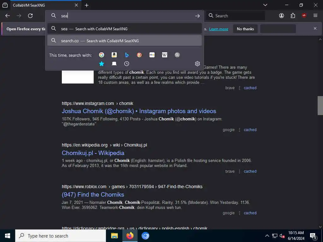323x242 pixels.
Task: Choose 'search.co' suggestion
Action: pyautogui.click(x=124, y=41)
